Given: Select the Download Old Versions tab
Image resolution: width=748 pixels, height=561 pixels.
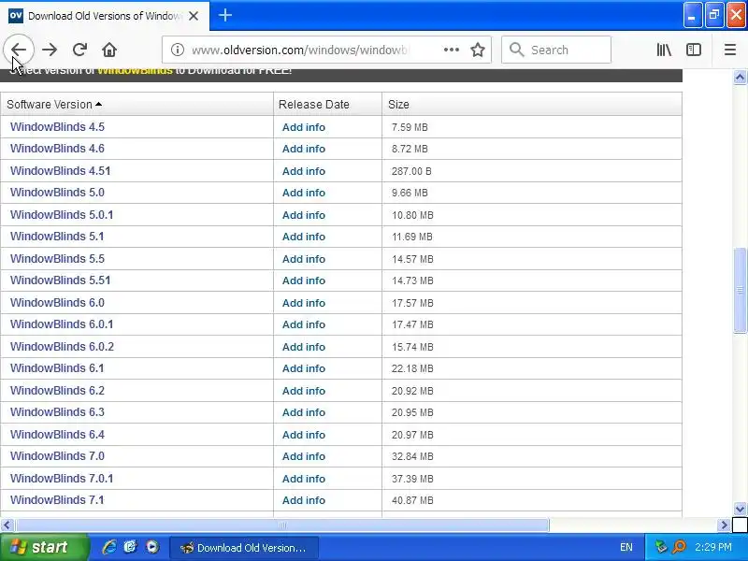Looking at the screenshot, I should pyautogui.click(x=105, y=16).
